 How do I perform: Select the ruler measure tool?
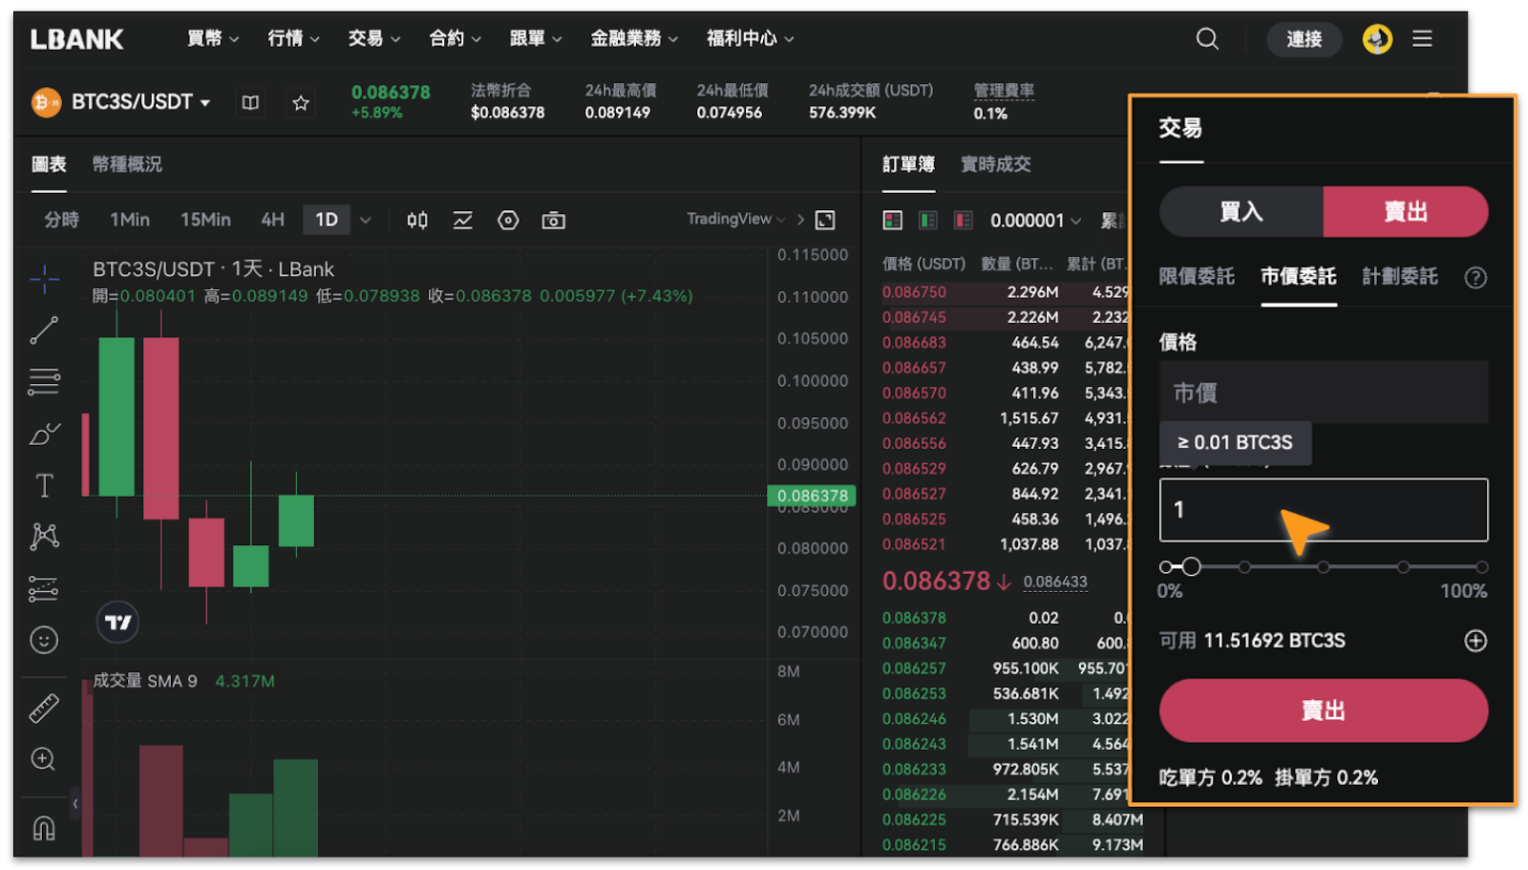pyautogui.click(x=44, y=708)
